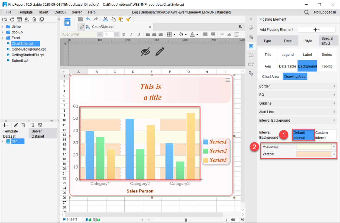The width and height of the screenshot is (340, 223).
Task: Click the search magnifier icon in title bar
Action: click(x=306, y=12)
